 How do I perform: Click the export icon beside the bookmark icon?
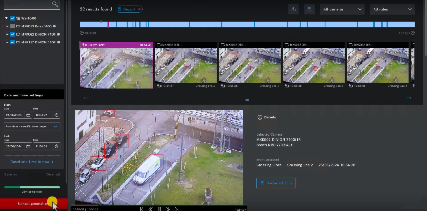[293, 9]
